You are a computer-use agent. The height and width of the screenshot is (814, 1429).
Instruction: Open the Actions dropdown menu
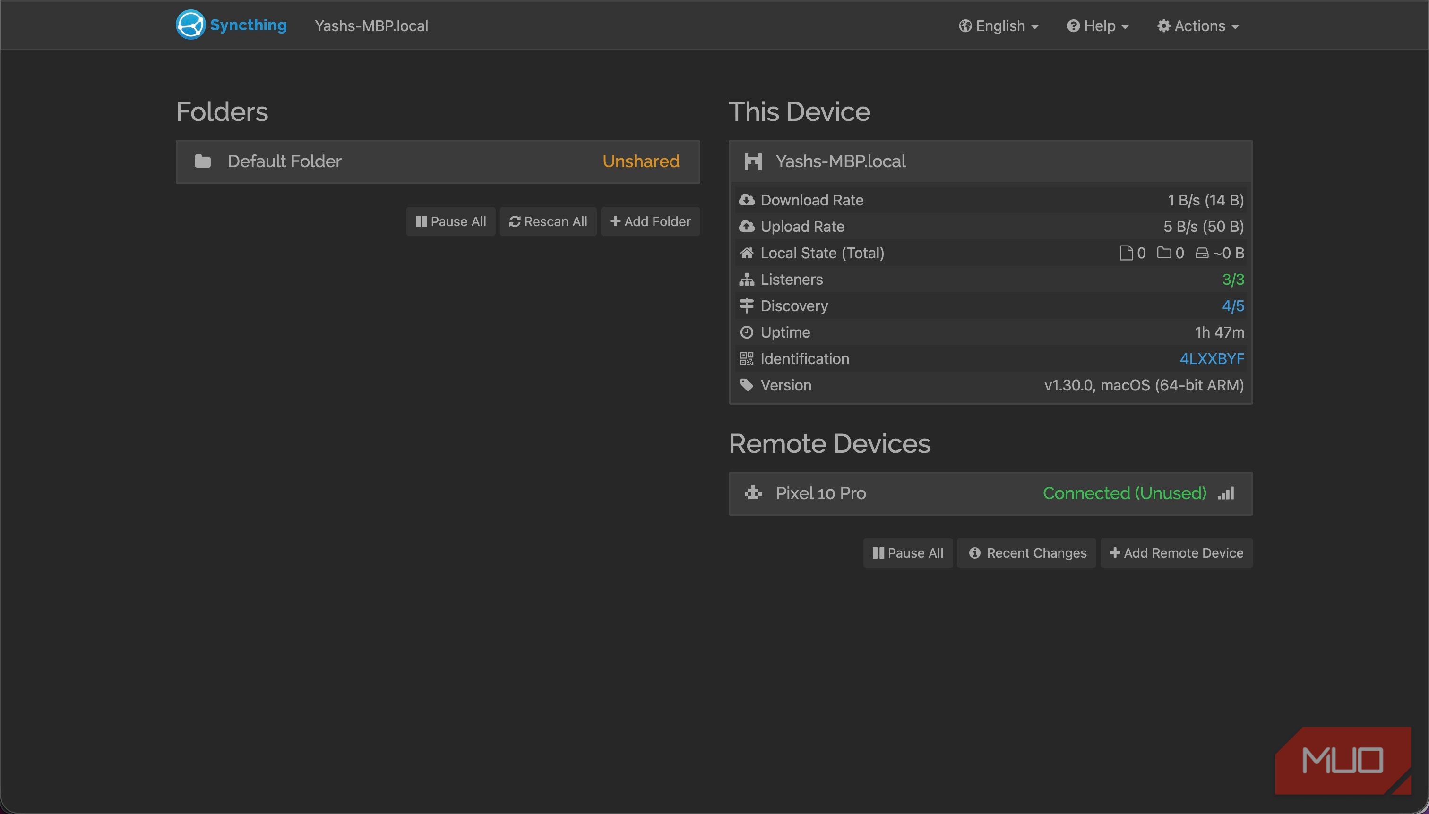1197,25
